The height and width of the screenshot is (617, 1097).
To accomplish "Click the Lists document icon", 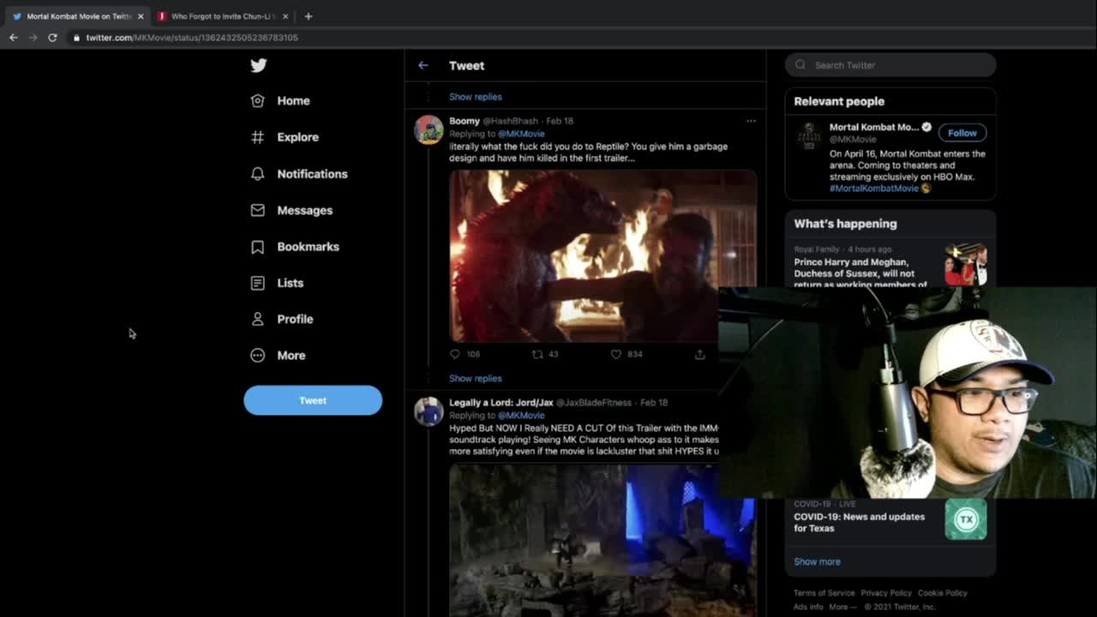I will tap(257, 283).
